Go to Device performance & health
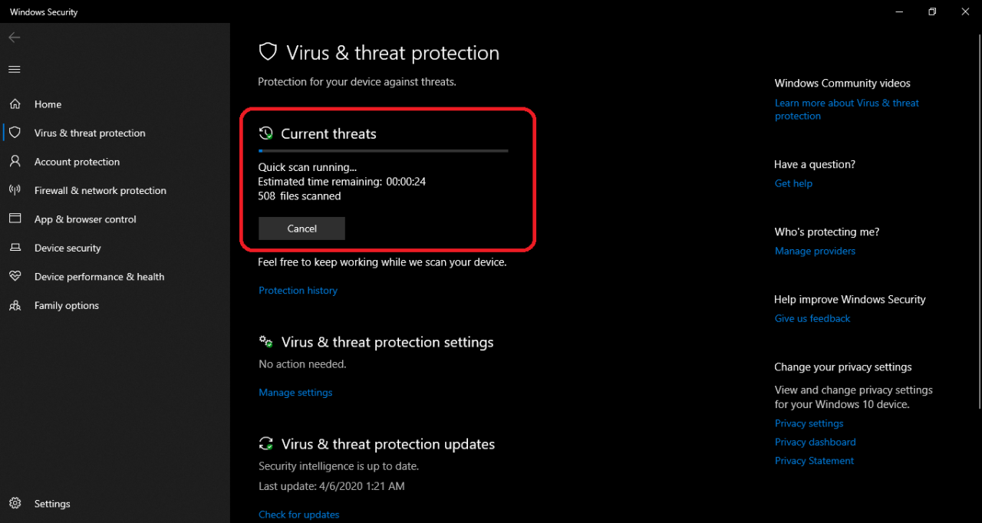 99,277
